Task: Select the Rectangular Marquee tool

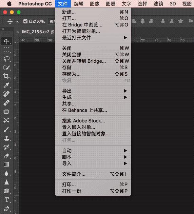Action: [x=6, y=50]
